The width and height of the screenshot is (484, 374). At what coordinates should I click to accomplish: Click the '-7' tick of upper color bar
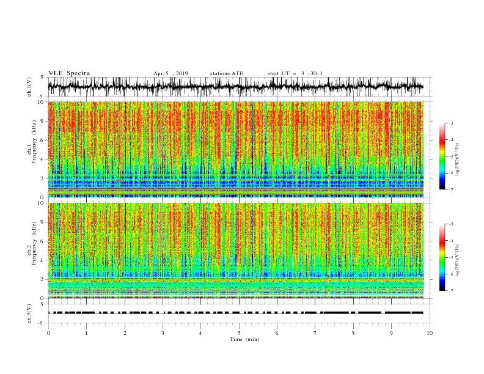coord(450,189)
